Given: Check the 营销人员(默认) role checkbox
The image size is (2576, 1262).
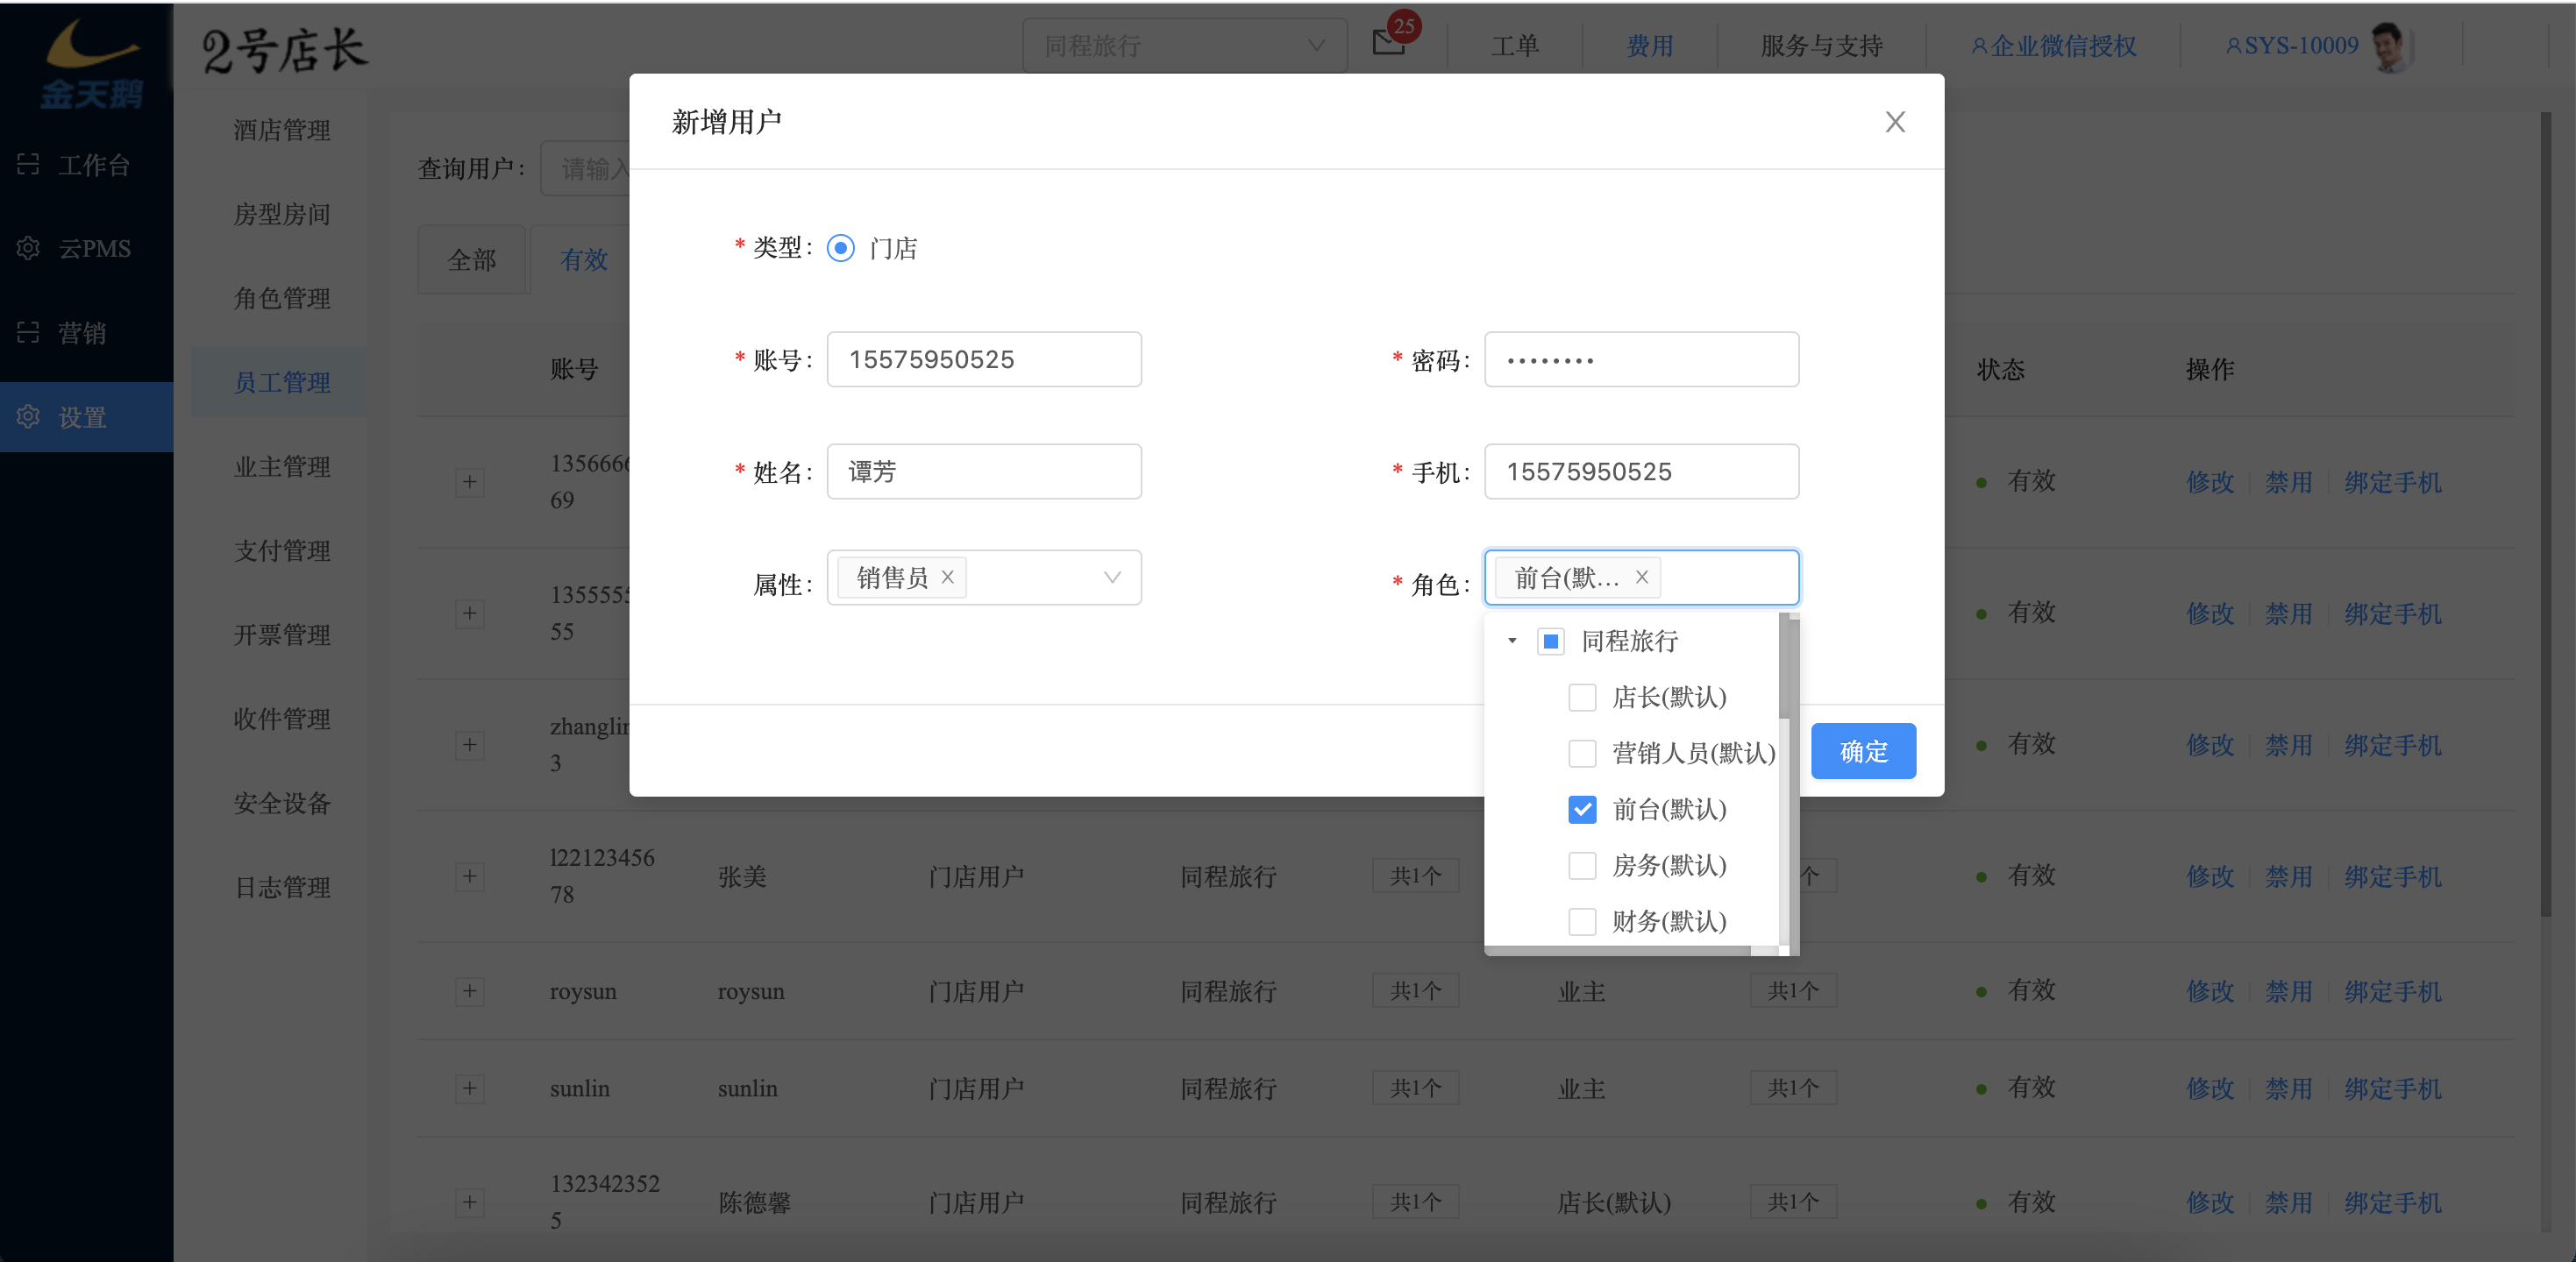Looking at the screenshot, I should pos(1581,753).
